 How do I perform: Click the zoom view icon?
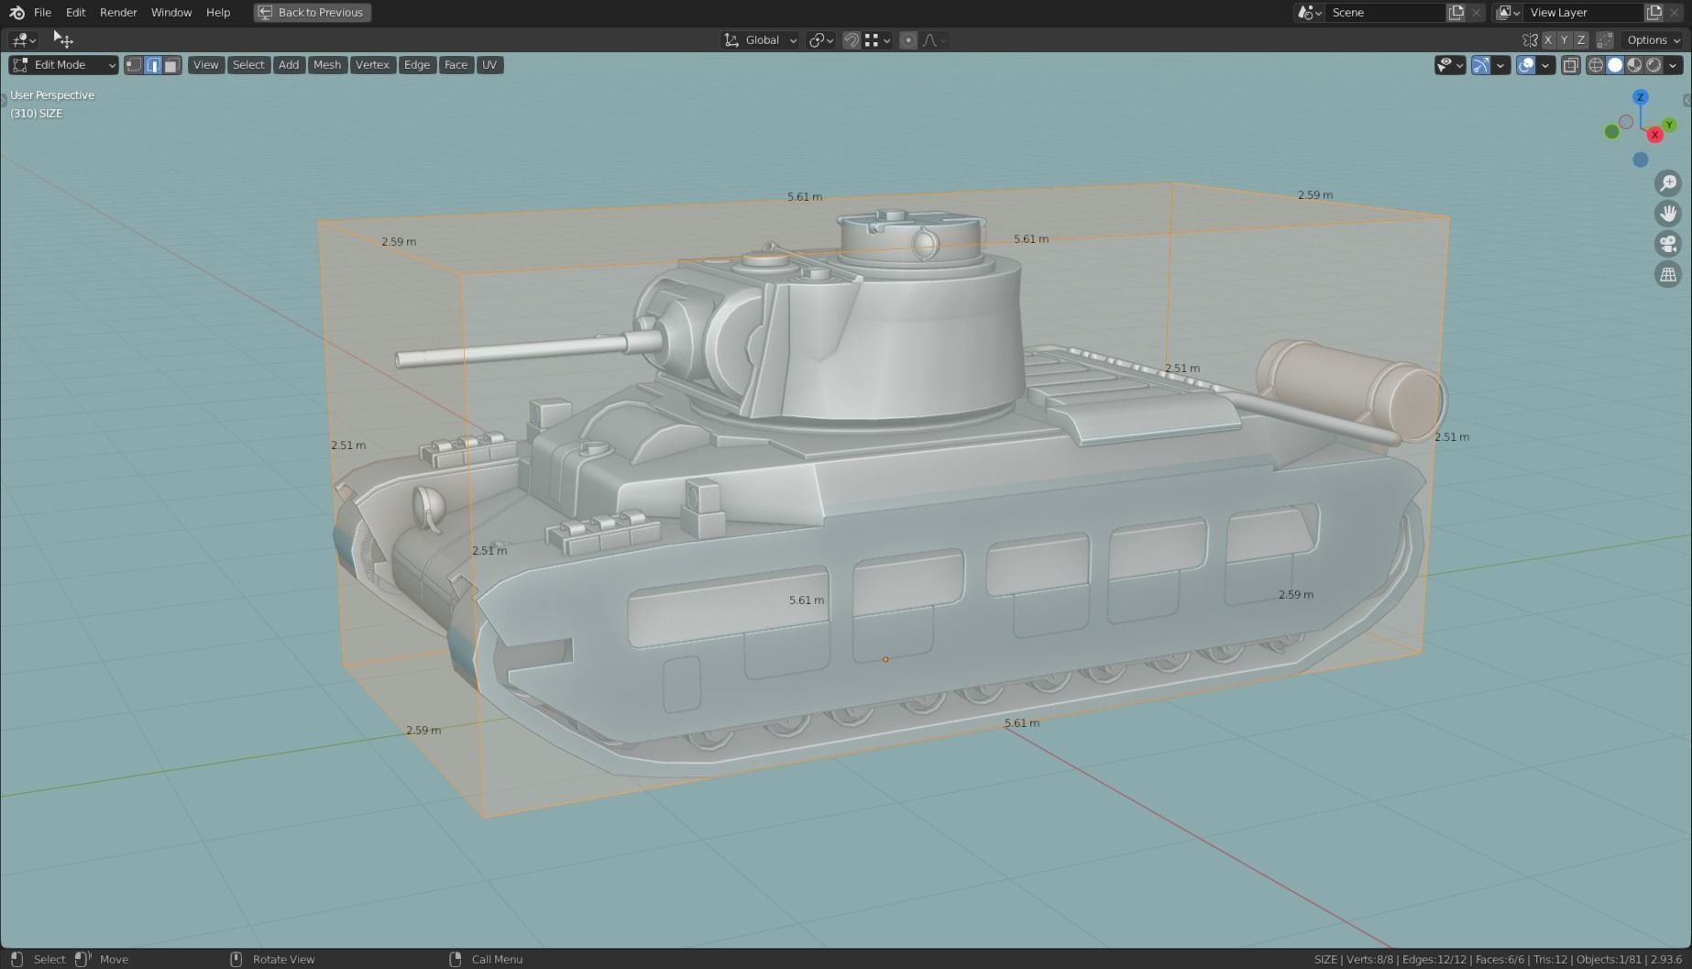[1668, 183]
